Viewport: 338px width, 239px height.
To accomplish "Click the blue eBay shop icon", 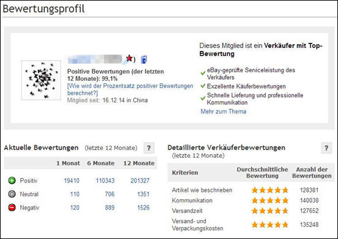I will coord(144,59).
